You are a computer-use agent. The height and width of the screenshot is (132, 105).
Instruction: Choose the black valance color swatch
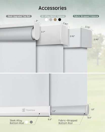click(x=60, y=20)
